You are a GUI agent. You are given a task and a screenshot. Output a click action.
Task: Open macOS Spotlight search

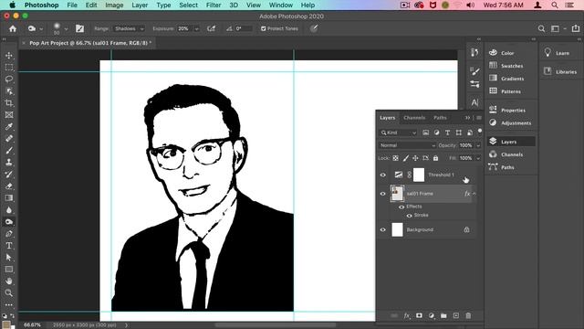(x=555, y=5)
